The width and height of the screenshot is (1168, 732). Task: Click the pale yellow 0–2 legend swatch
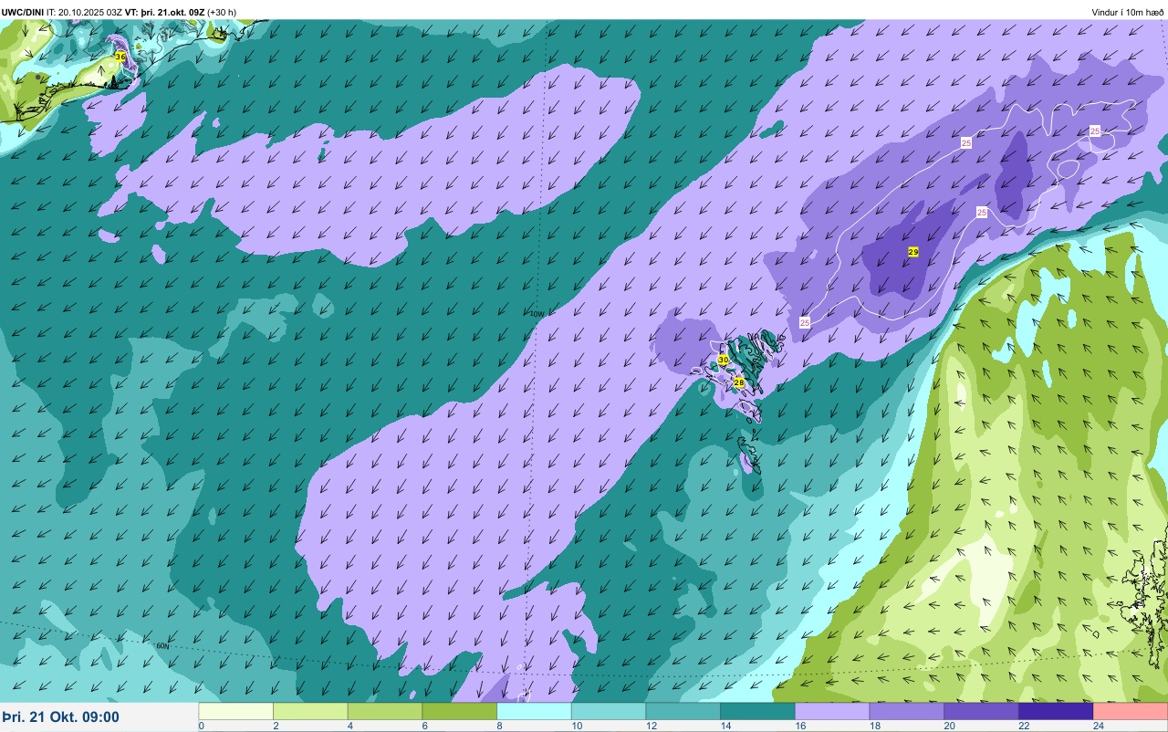(x=236, y=711)
